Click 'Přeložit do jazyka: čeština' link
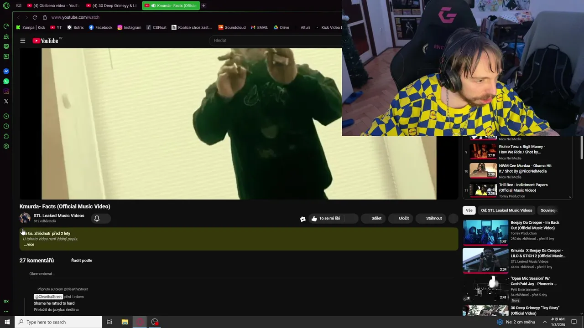Image resolution: width=584 pixels, height=328 pixels. click(56, 310)
